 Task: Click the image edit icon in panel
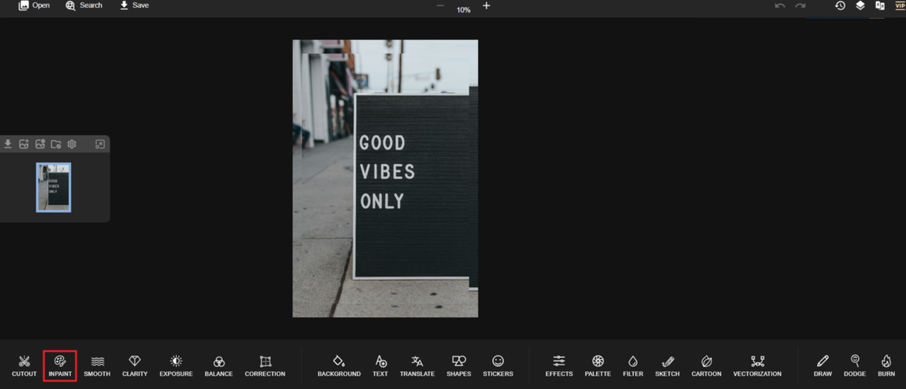(x=40, y=144)
